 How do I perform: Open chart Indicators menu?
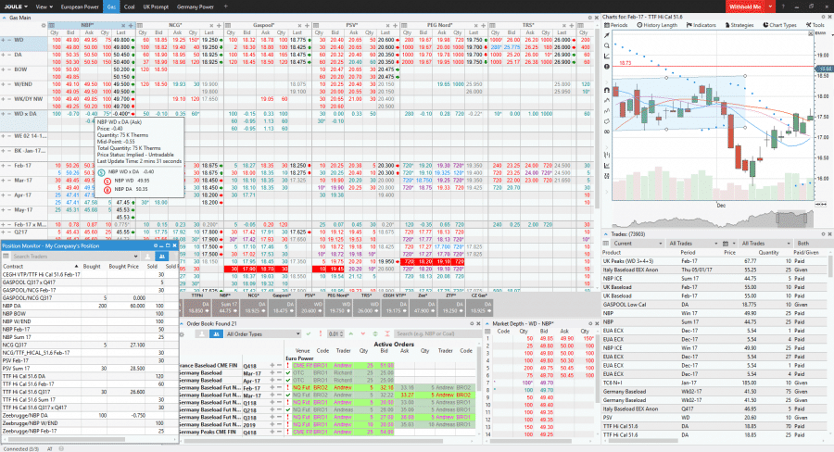(701, 25)
